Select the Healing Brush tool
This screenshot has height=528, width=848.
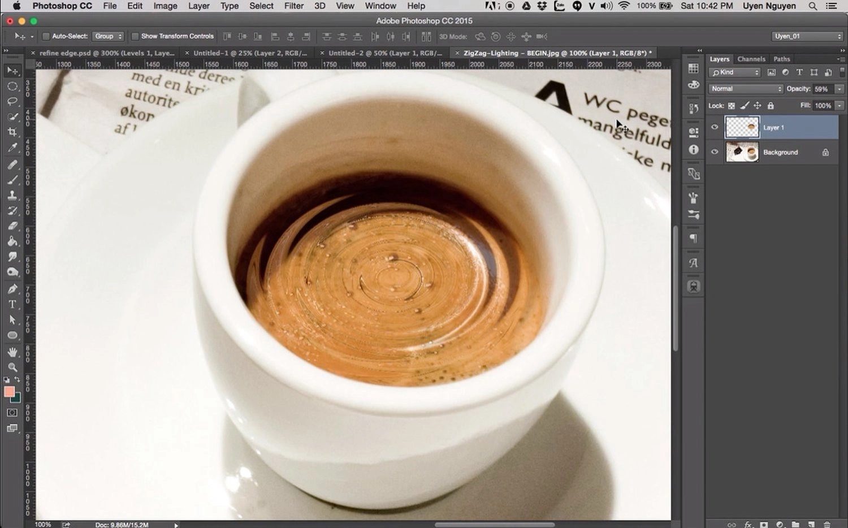[x=12, y=165]
